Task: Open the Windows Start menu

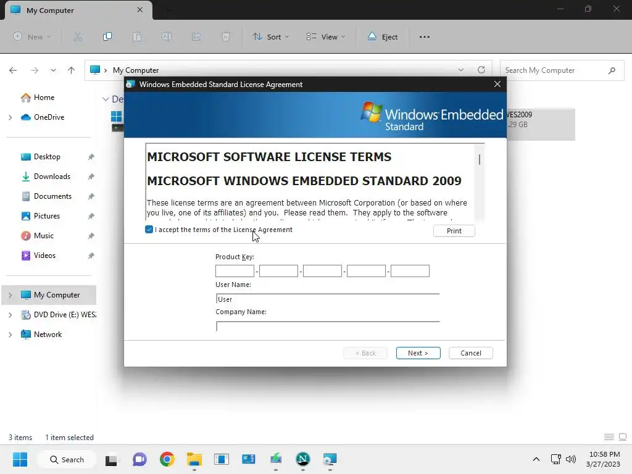Action: (x=20, y=459)
